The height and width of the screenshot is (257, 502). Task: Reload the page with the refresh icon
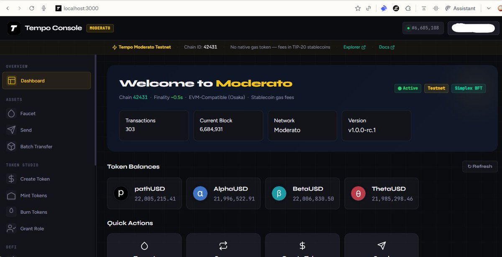(32, 8)
